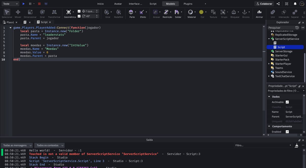Image resolution: width=306 pixels, height=168 pixels.
Task: Switch to the Plugins ribbon tab
Action: (188, 4)
